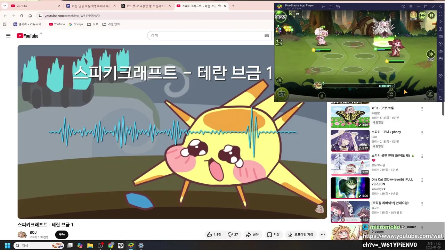Toggle auto battle ON button in game

click(x=413, y=16)
